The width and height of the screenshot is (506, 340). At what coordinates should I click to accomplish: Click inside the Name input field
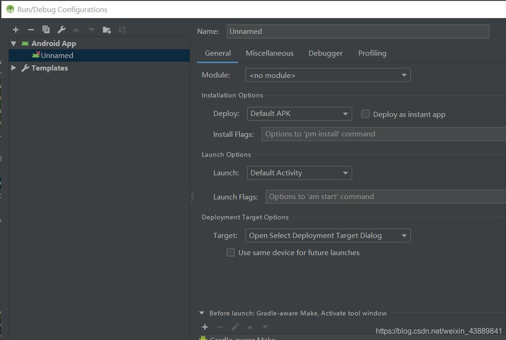[358, 31]
